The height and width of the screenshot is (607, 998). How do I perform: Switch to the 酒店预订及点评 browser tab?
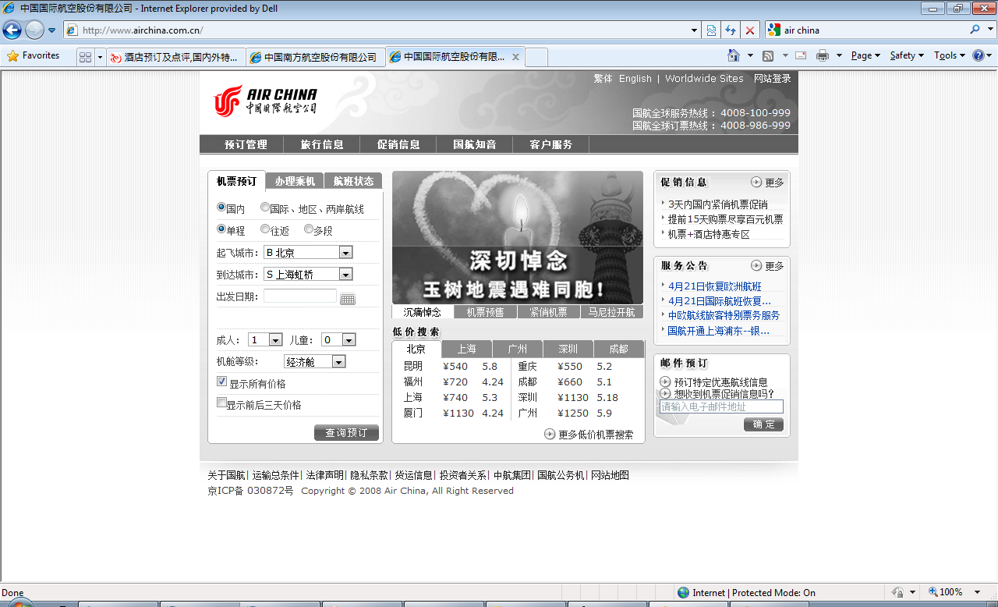(x=176, y=58)
